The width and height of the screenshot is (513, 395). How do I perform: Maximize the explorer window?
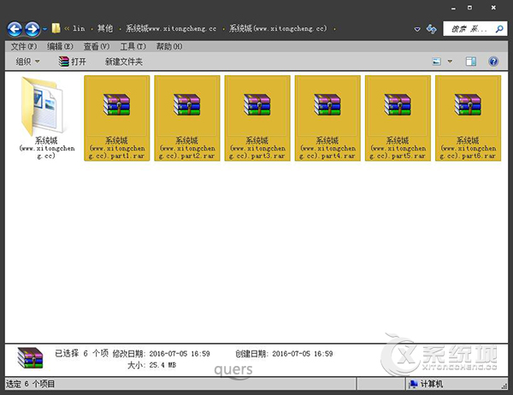(x=469, y=8)
